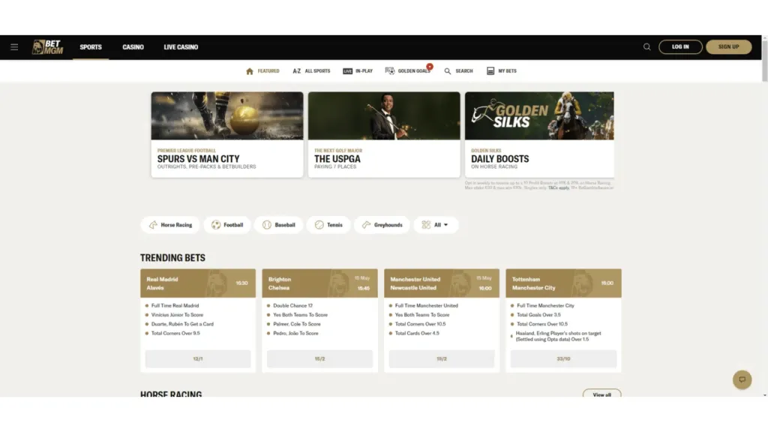Add the Real Madrid 12/1 trending bet
Viewport: 768px width, 432px height.
coord(198,359)
